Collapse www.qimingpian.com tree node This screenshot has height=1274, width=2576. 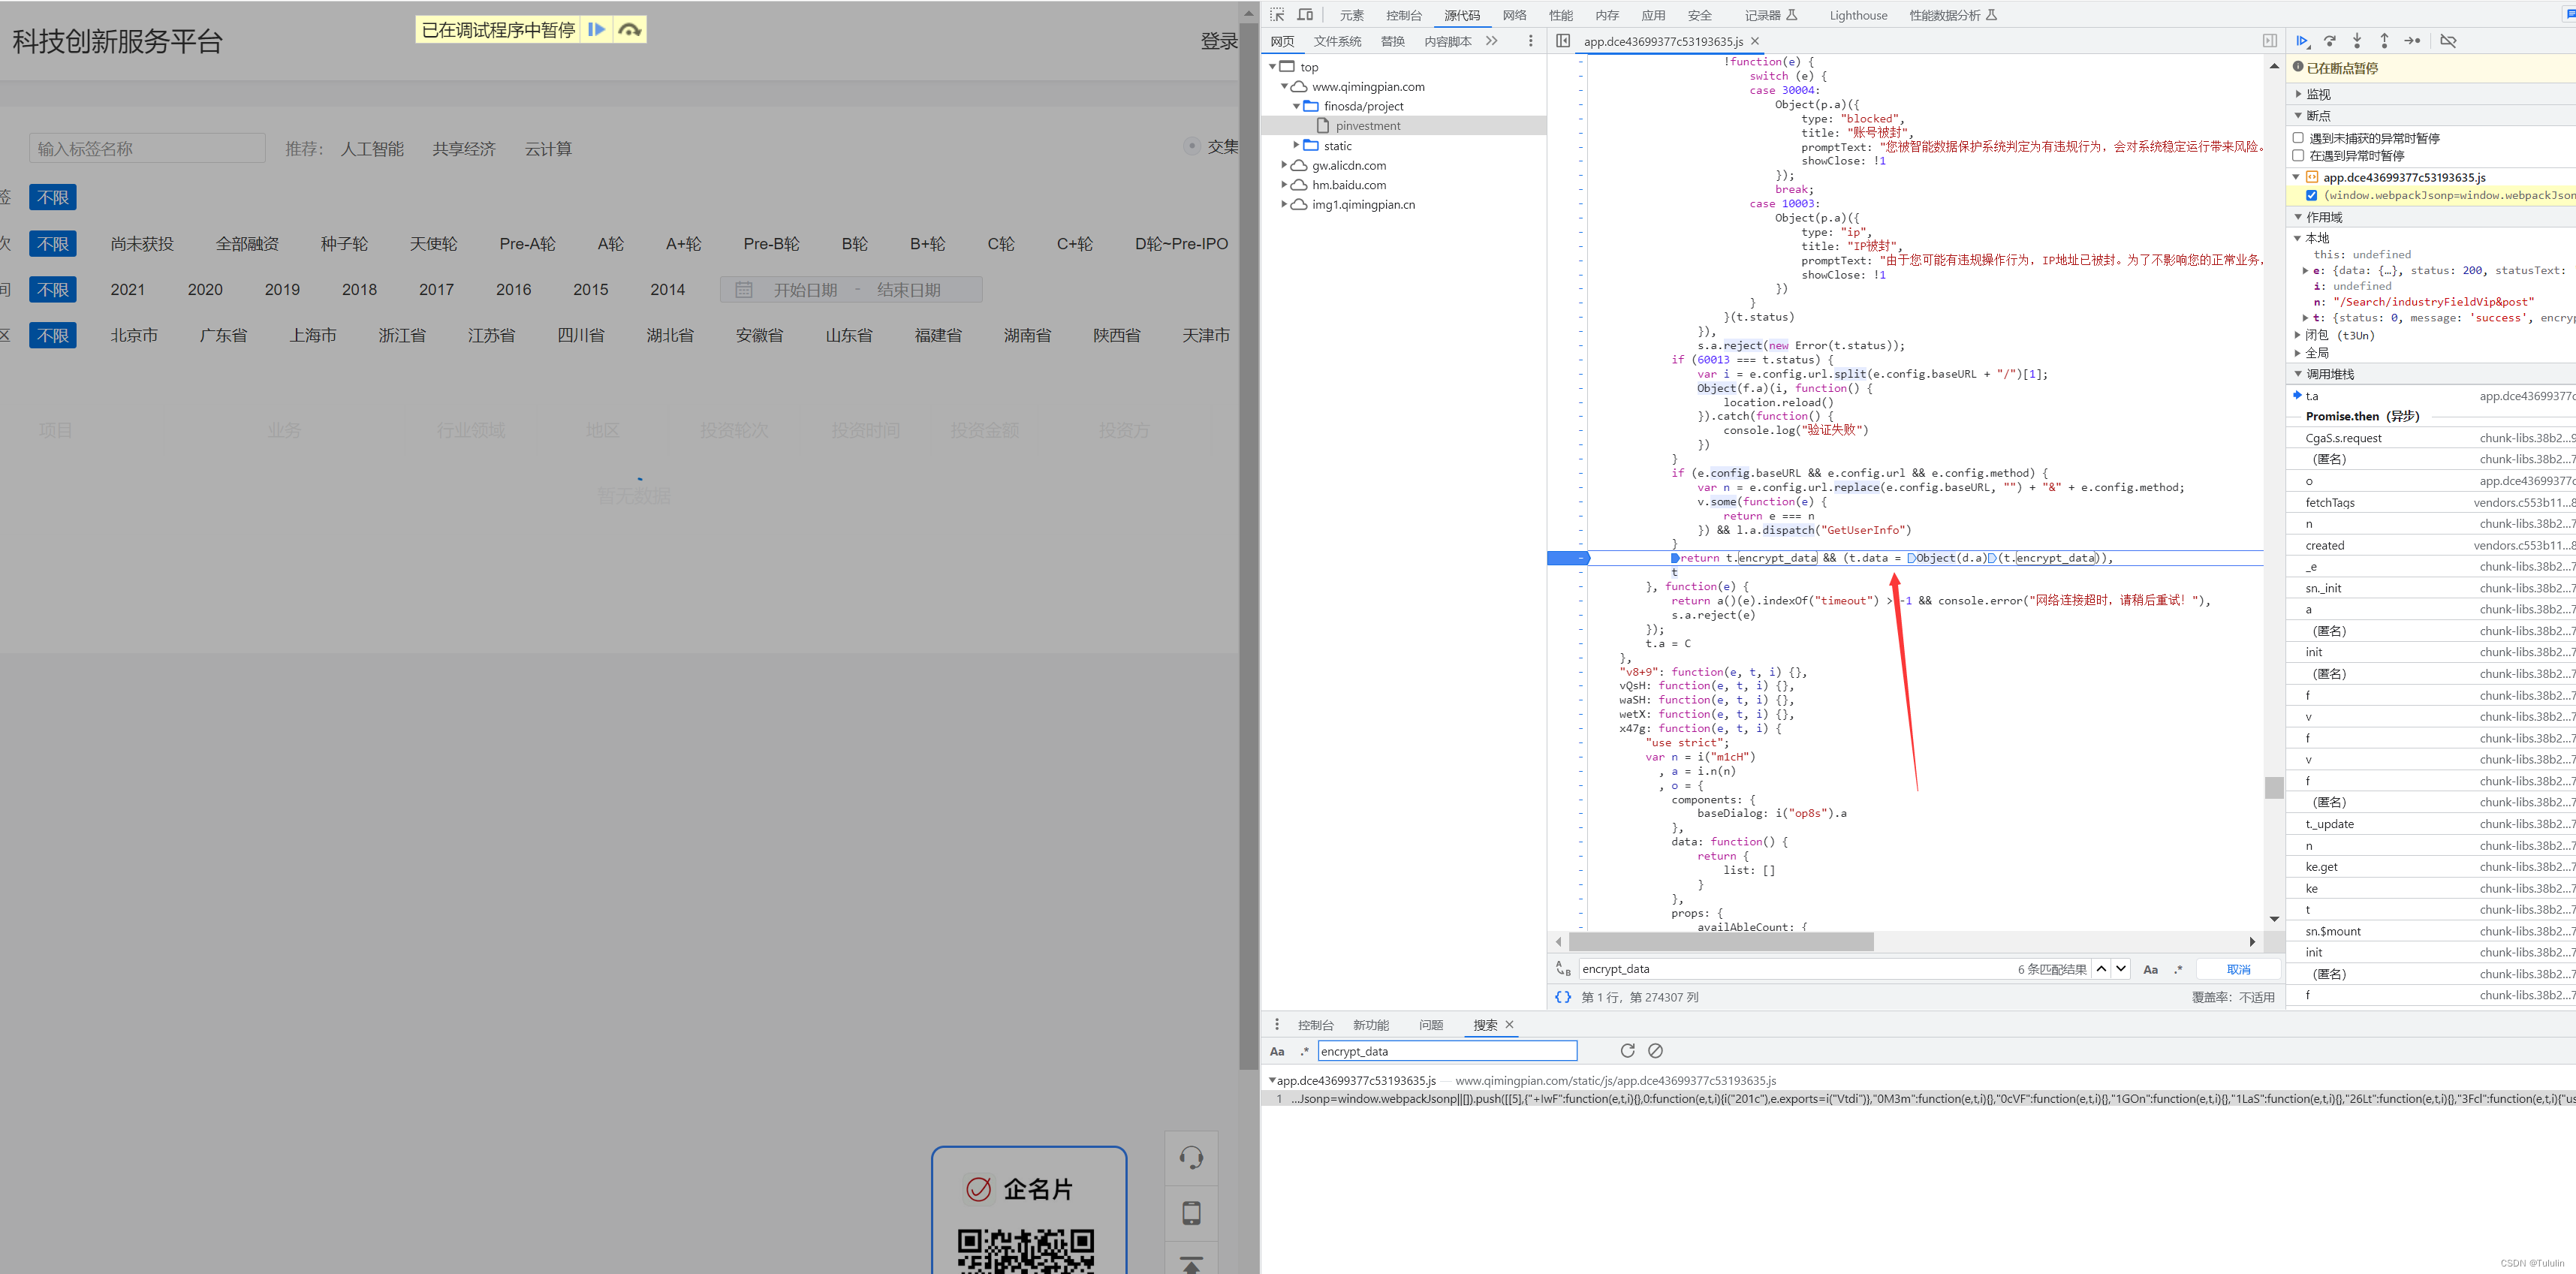(x=1284, y=87)
